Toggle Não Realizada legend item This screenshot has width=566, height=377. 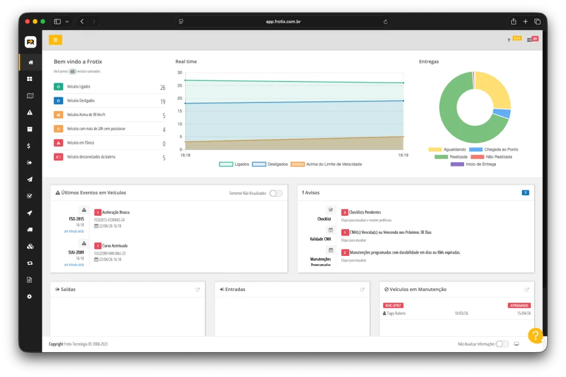coord(491,157)
